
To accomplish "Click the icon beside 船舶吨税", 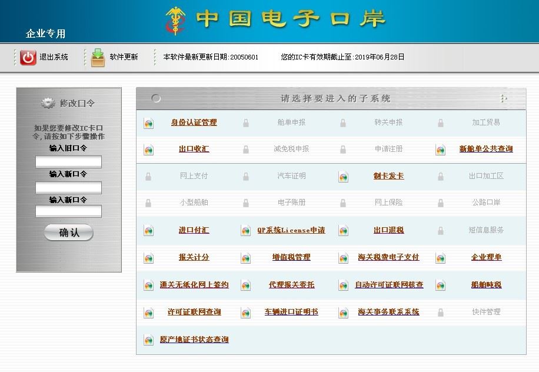I will (440, 285).
